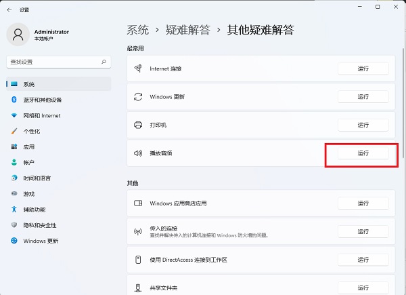Click the Administrator profile avatar
The height and width of the screenshot is (295, 406).
[x=18, y=35]
